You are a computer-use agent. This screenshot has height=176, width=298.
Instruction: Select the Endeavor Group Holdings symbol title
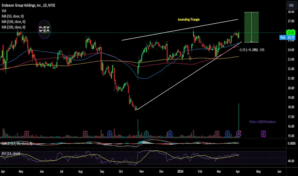[28, 5]
